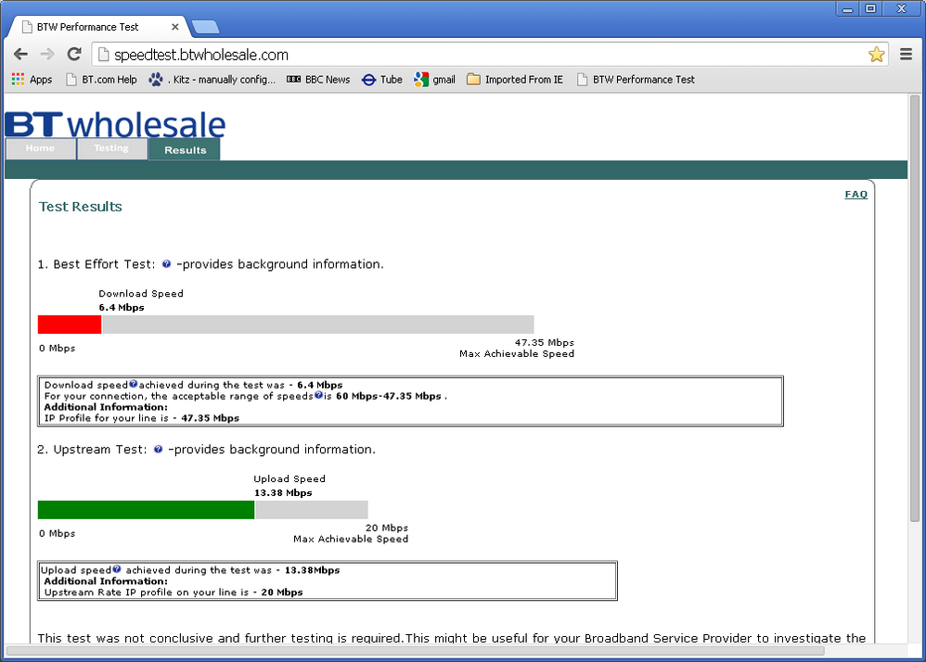
Task: Open the BBC News bookmark
Action: point(318,79)
